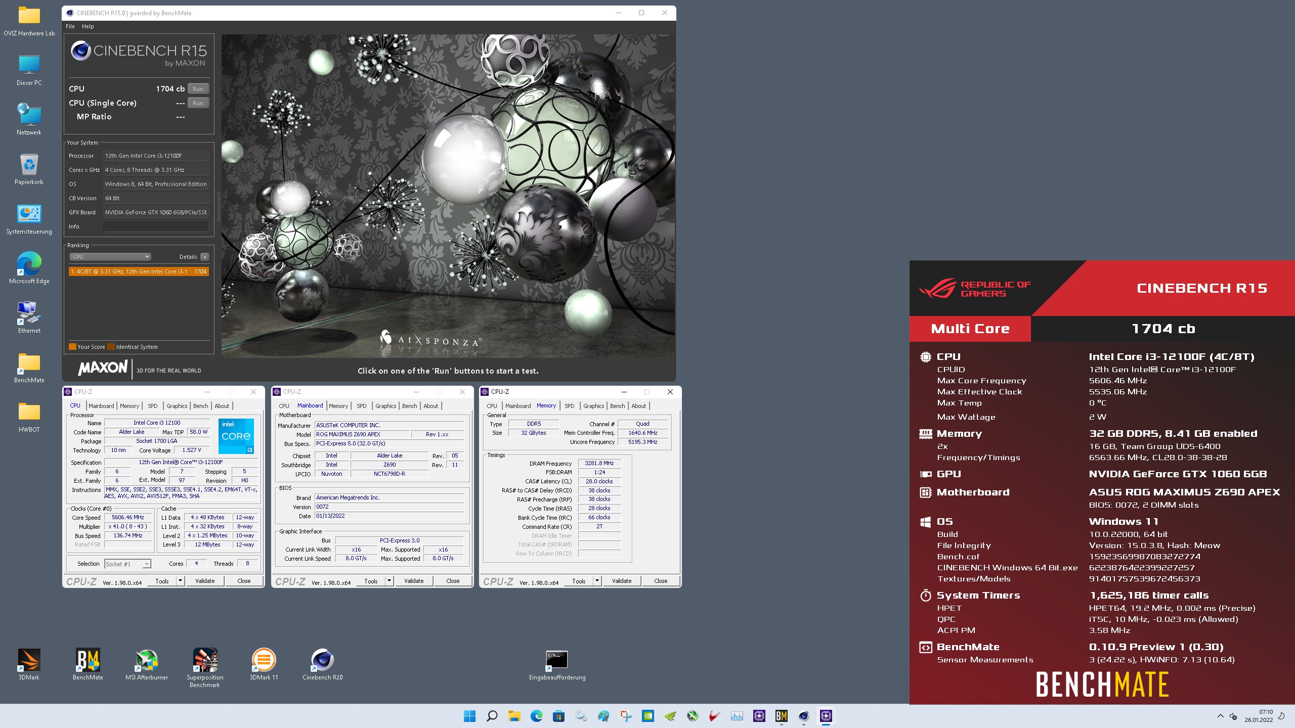Open File Explorer from the taskbar
This screenshot has width=1295, height=728.
point(514,716)
